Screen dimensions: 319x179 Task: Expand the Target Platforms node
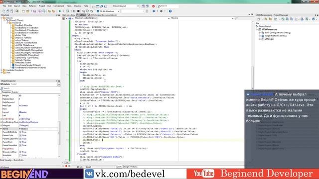point(260,36)
